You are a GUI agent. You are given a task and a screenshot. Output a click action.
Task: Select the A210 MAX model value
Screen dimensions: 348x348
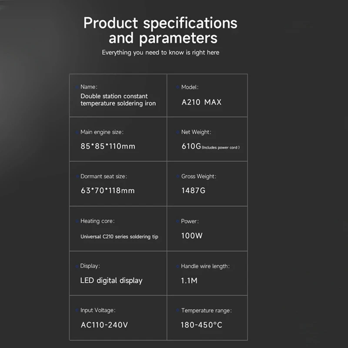[x=201, y=102]
